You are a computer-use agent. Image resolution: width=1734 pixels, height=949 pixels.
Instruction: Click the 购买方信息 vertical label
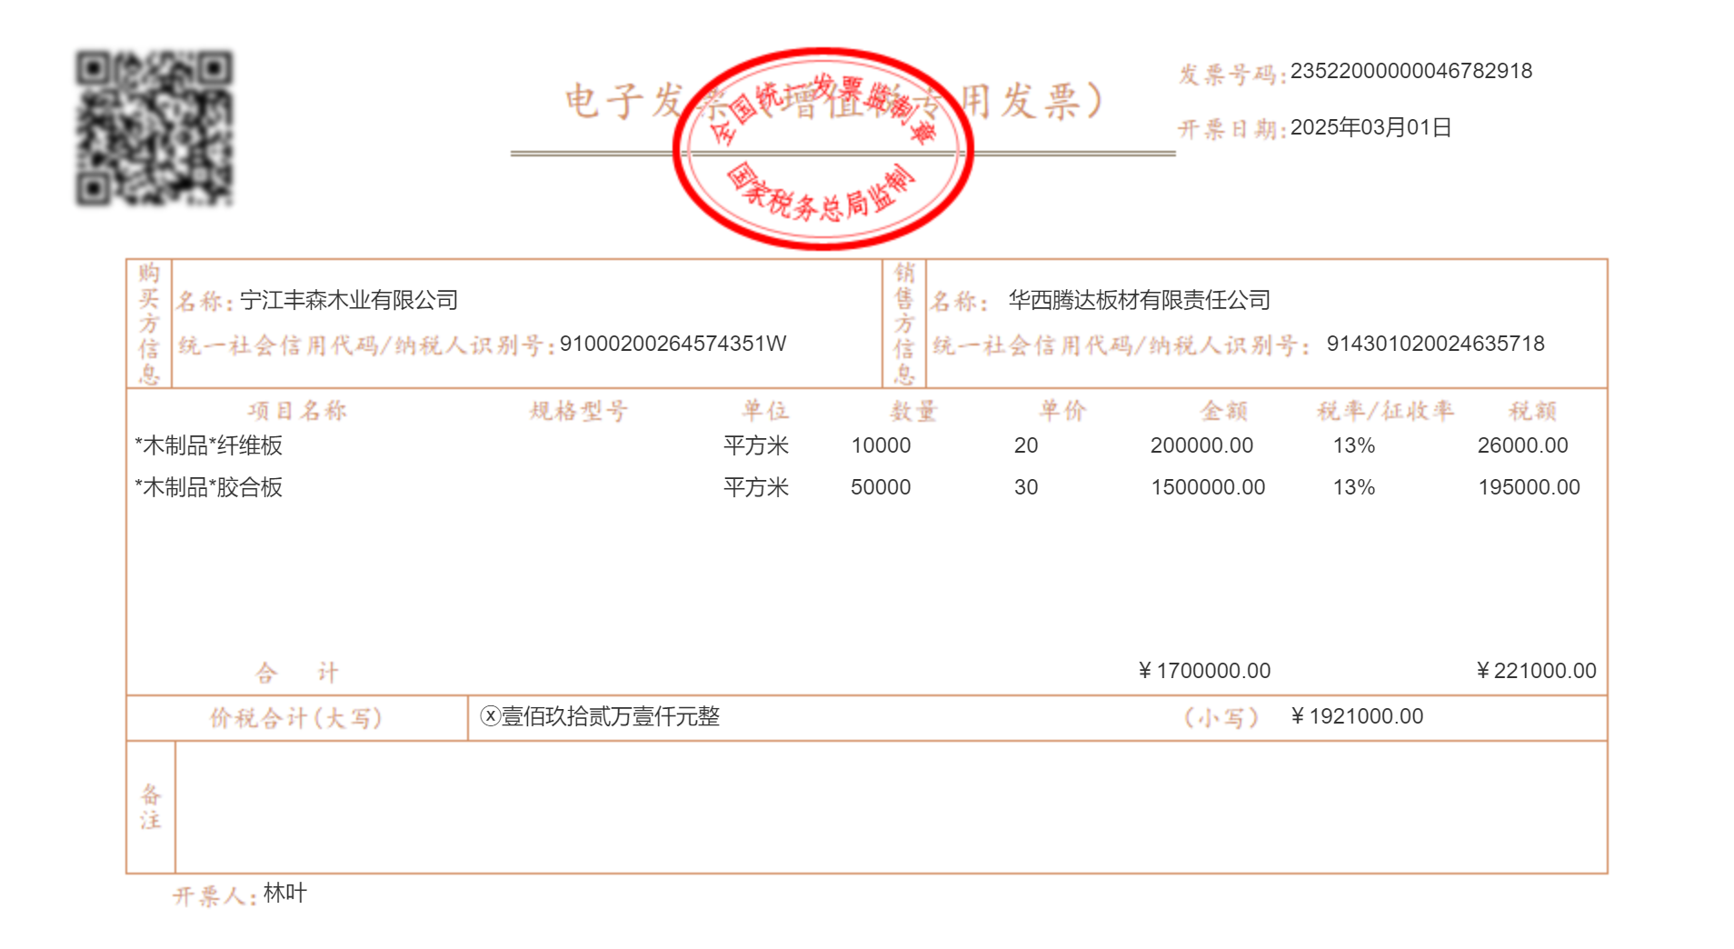pyautogui.click(x=149, y=324)
